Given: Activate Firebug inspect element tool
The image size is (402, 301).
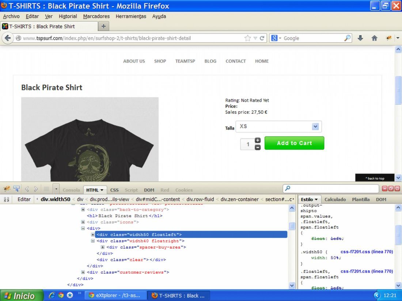Looking at the screenshot, I should coord(17,189).
